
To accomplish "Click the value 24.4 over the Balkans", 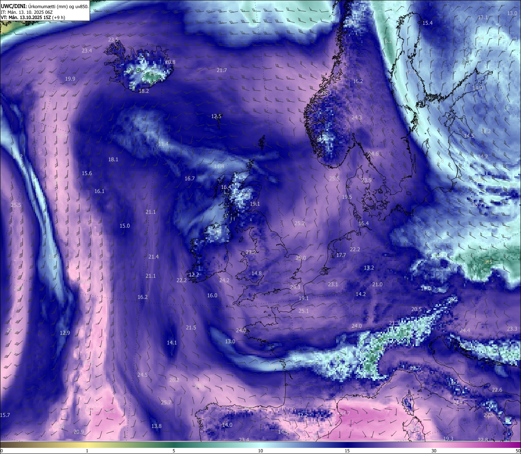I will click(465, 331).
